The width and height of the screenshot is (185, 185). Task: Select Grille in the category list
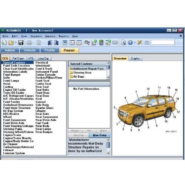[x=6, y=78]
